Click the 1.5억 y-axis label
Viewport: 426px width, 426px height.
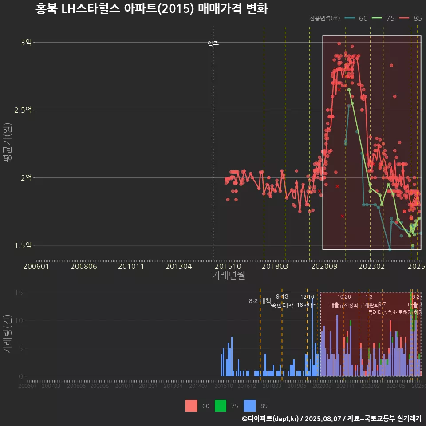coord(23,245)
